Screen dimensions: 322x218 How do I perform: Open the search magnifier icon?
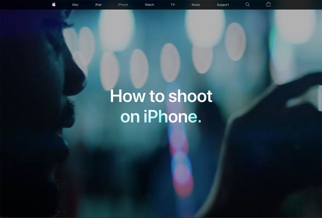point(248,5)
